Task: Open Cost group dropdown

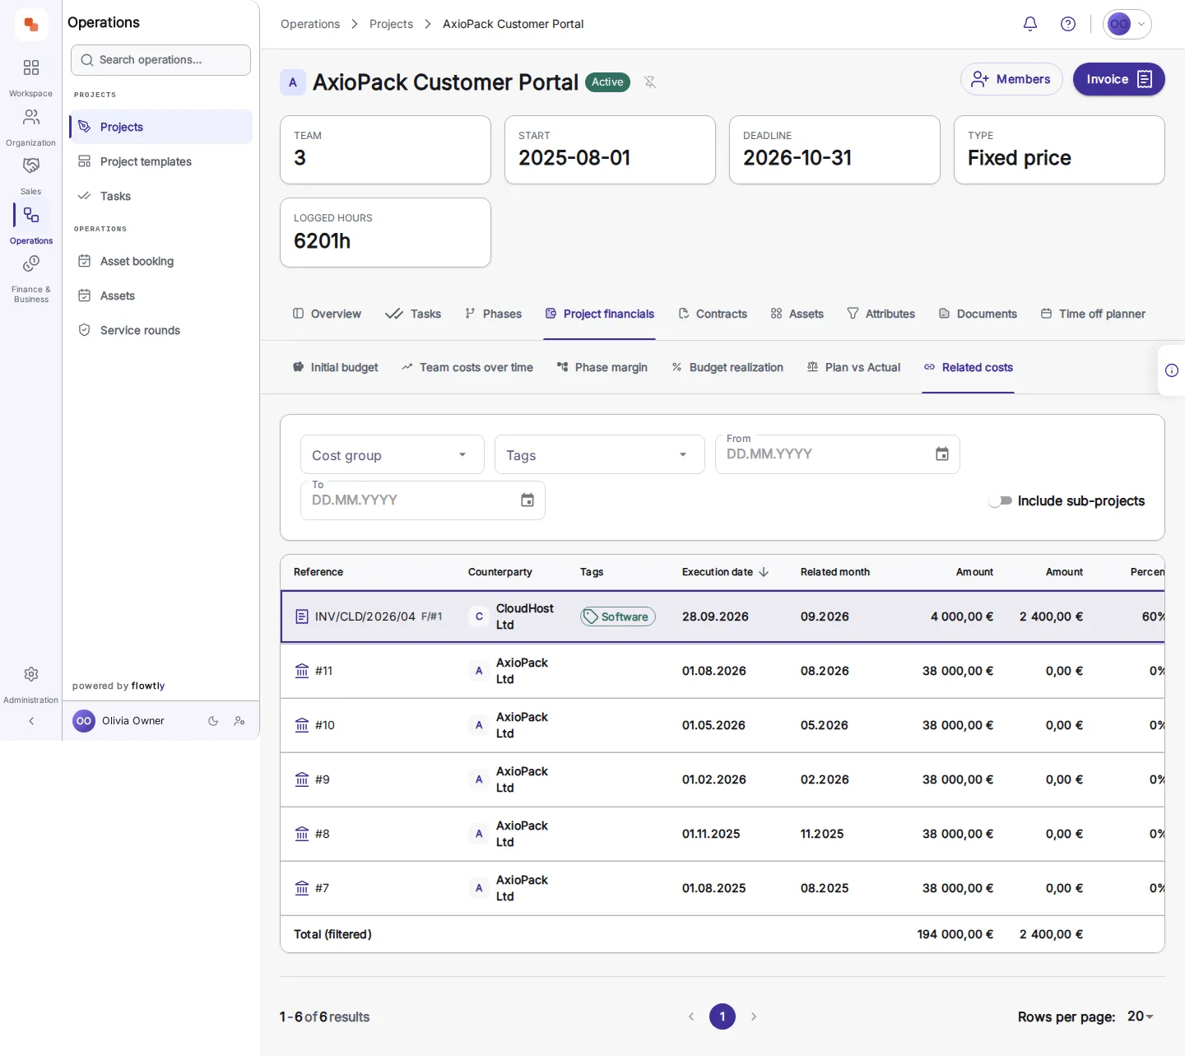Action: point(393,454)
